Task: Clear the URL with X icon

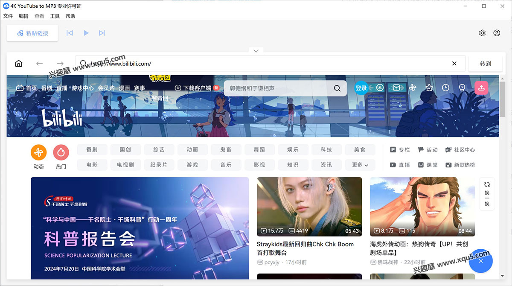Action: click(454, 64)
